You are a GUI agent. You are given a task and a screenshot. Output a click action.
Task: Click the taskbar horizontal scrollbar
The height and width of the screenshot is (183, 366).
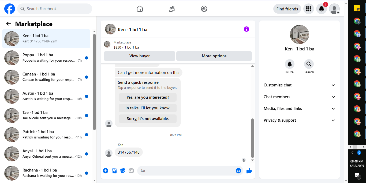pos(357,147)
